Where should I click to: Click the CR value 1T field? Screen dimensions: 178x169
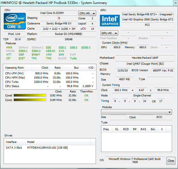coord(161,101)
